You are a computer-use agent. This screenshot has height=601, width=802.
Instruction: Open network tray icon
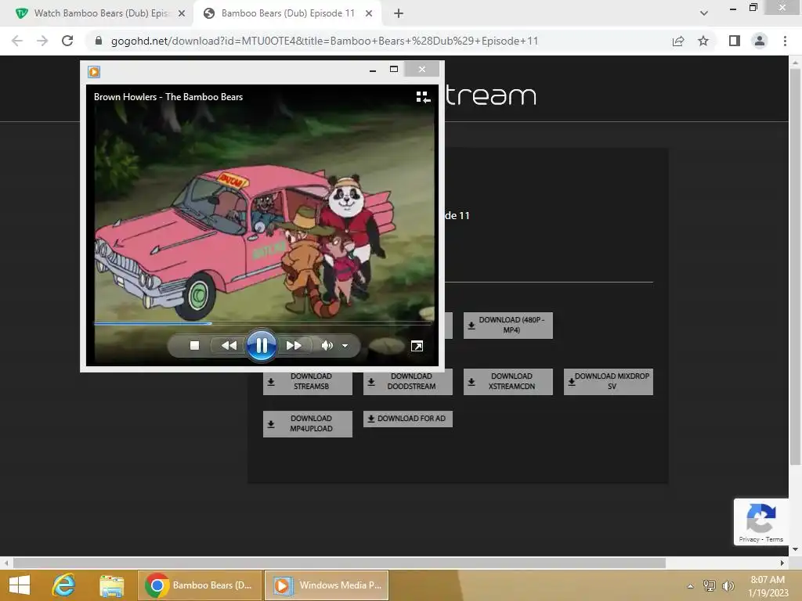pos(710,585)
